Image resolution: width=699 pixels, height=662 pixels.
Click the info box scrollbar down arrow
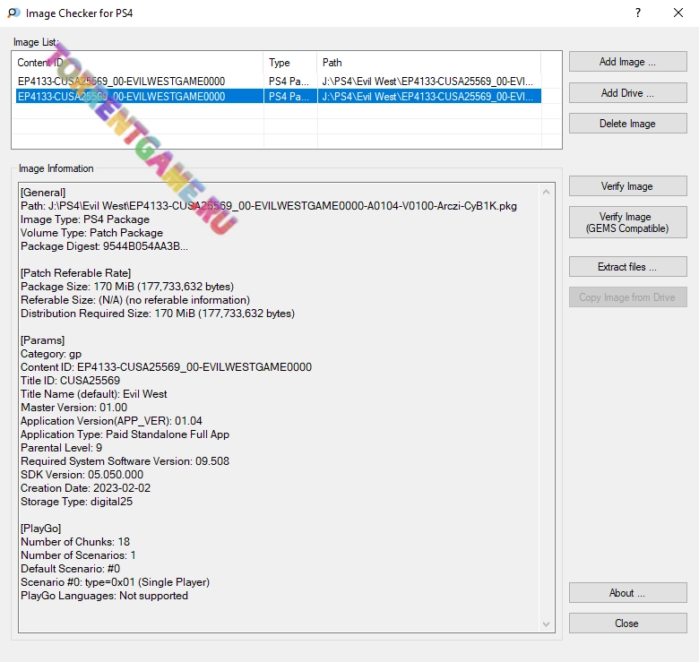click(547, 623)
